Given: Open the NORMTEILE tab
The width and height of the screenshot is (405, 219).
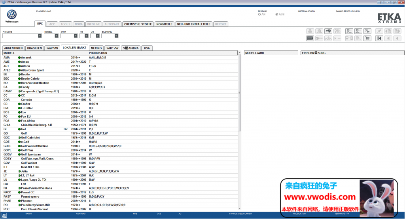Looking at the screenshot, I should [x=164, y=24].
